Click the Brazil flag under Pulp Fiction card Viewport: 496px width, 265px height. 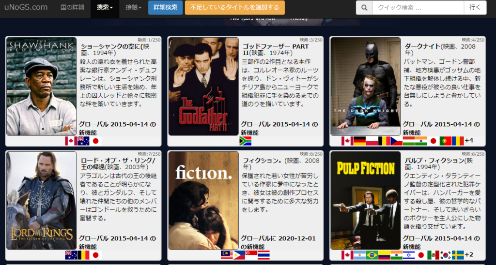372,255
